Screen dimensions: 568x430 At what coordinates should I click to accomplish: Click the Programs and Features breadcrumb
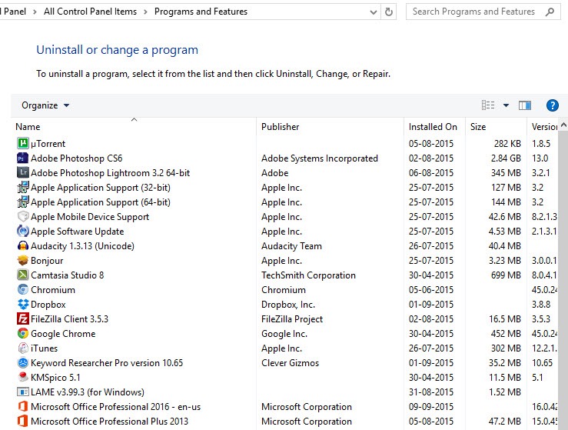201,12
